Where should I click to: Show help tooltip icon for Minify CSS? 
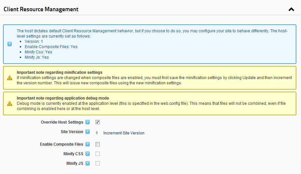pos(88,154)
